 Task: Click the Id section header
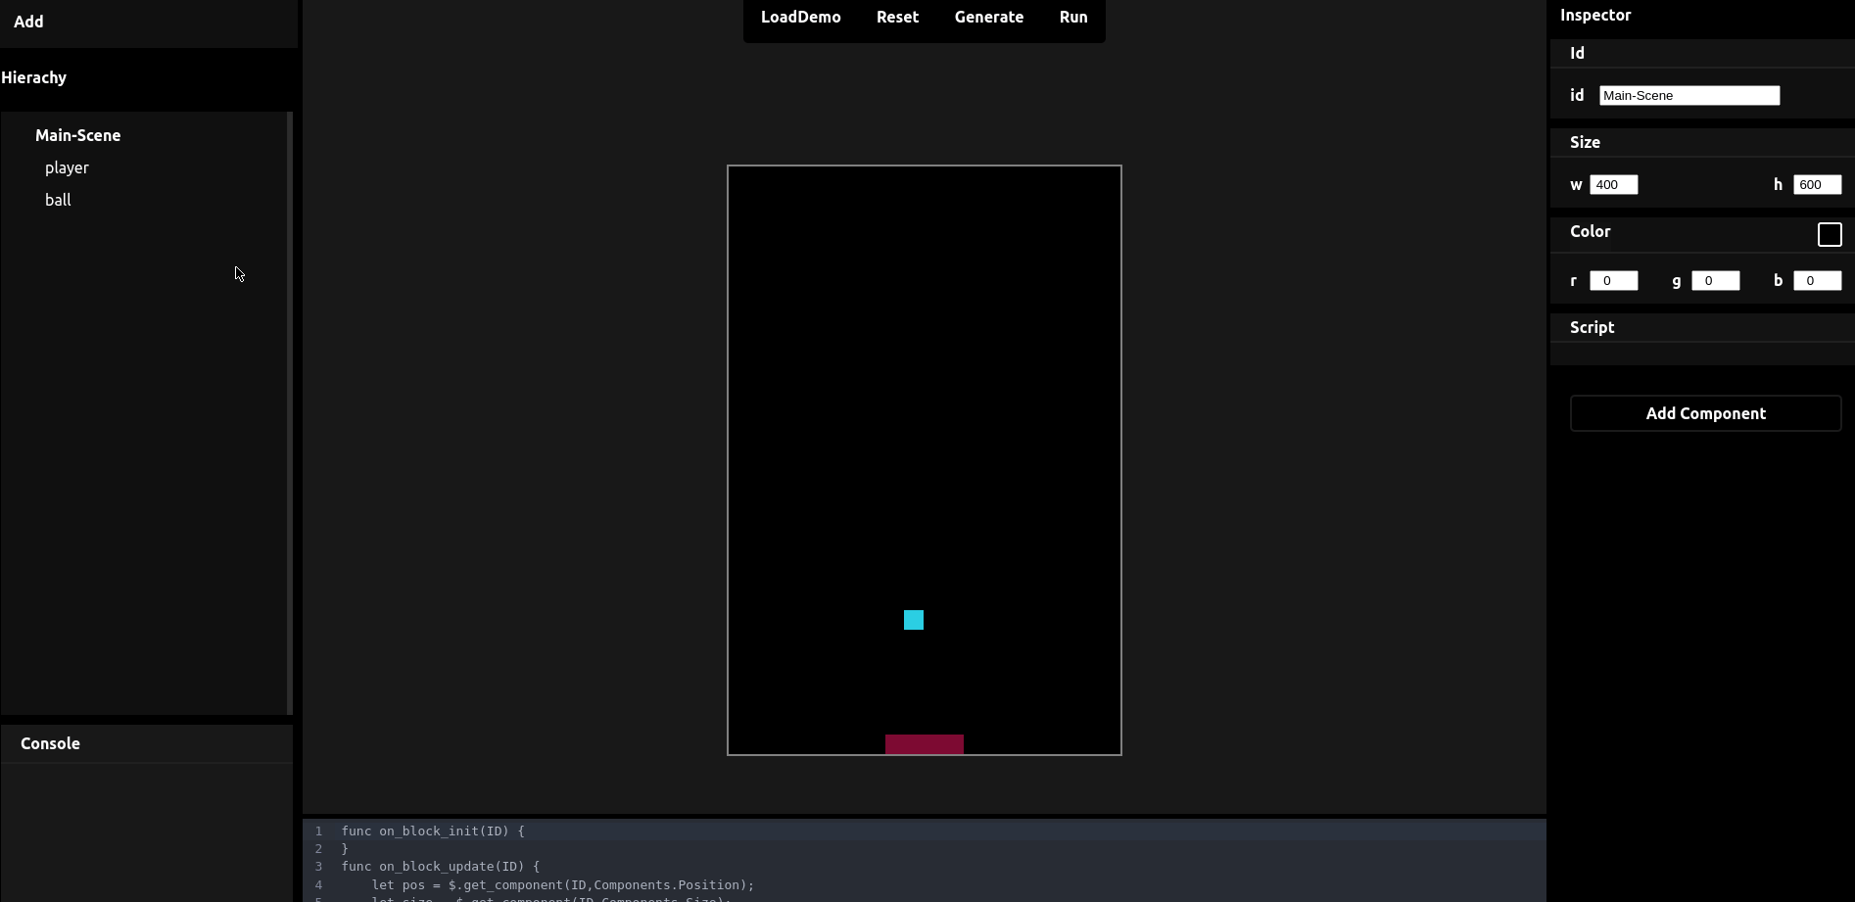tap(1702, 53)
